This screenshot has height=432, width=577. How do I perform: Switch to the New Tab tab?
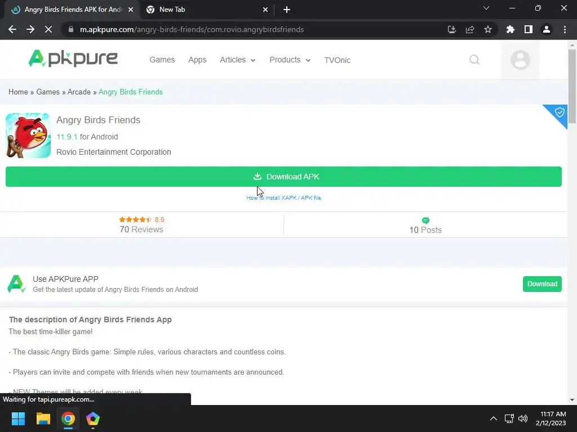coord(207,10)
